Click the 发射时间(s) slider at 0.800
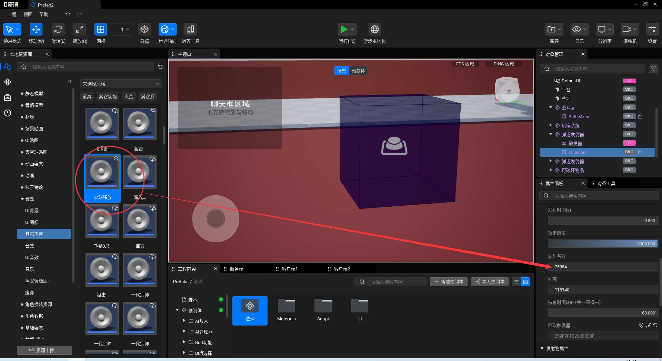The height and width of the screenshot is (361, 662). (x=603, y=220)
